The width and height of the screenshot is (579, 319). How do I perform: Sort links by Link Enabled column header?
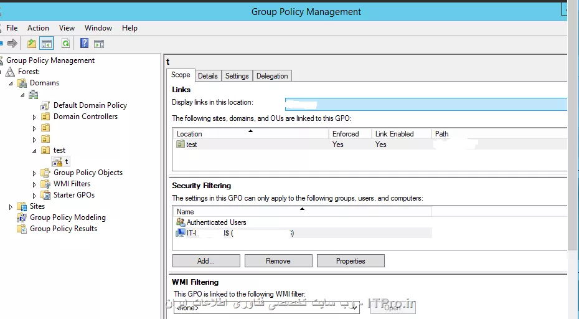(x=402, y=134)
